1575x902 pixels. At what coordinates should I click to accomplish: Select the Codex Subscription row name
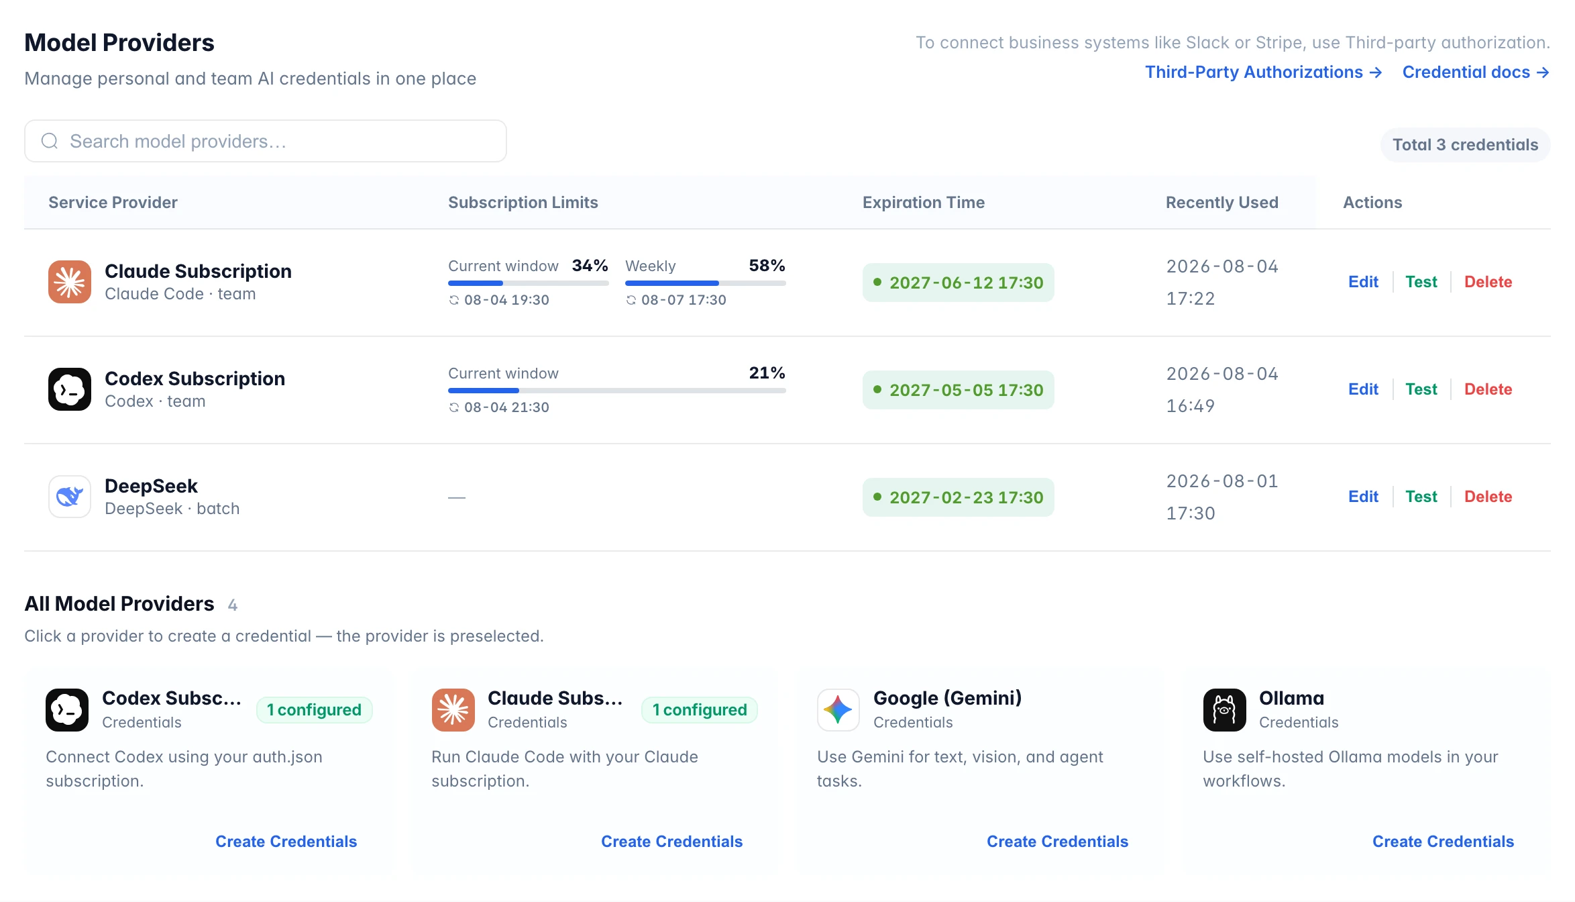click(x=195, y=379)
